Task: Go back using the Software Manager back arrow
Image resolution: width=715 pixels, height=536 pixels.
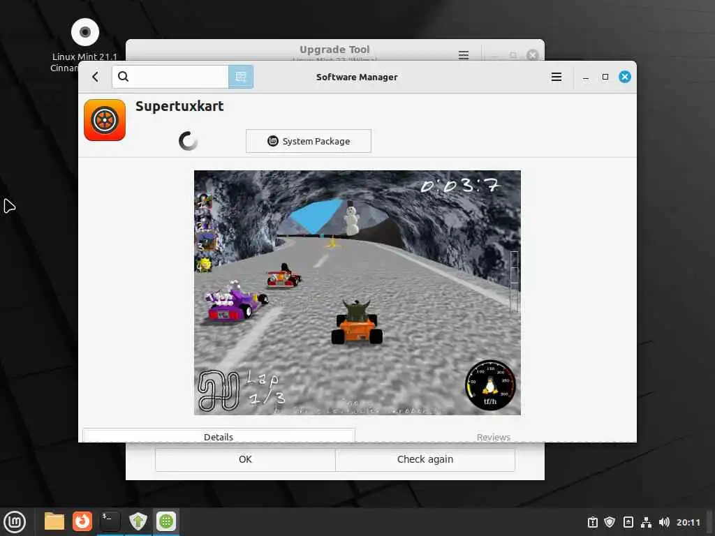Action: 95,77
